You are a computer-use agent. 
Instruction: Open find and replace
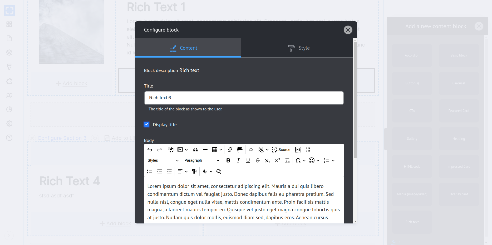tap(219, 171)
